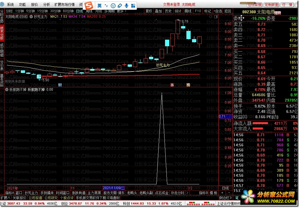Viewport: 300px width, 208px height.
Task: Click the 叠加 overlay button
Action: (x=158, y=11)
